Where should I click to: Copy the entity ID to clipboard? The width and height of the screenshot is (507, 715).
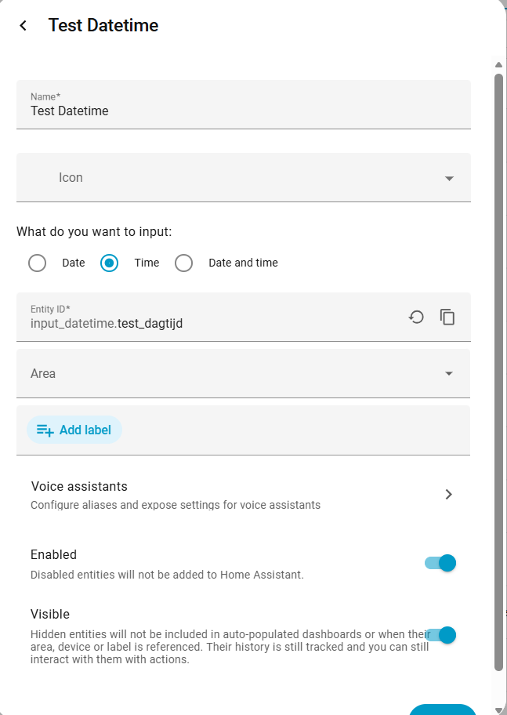[447, 317]
